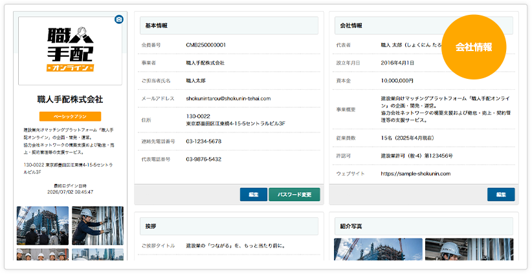This screenshot has height=274, width=532.
Task: Open sidebar photo of city skyline
Action: pyautogui.click(x=98, y=255)
